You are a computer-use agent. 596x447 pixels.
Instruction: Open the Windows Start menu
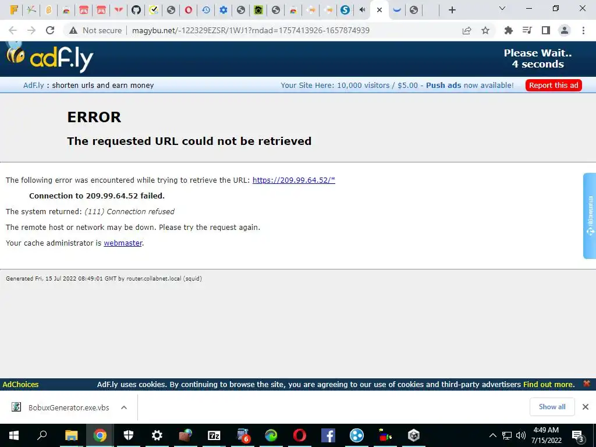(14, 435)
